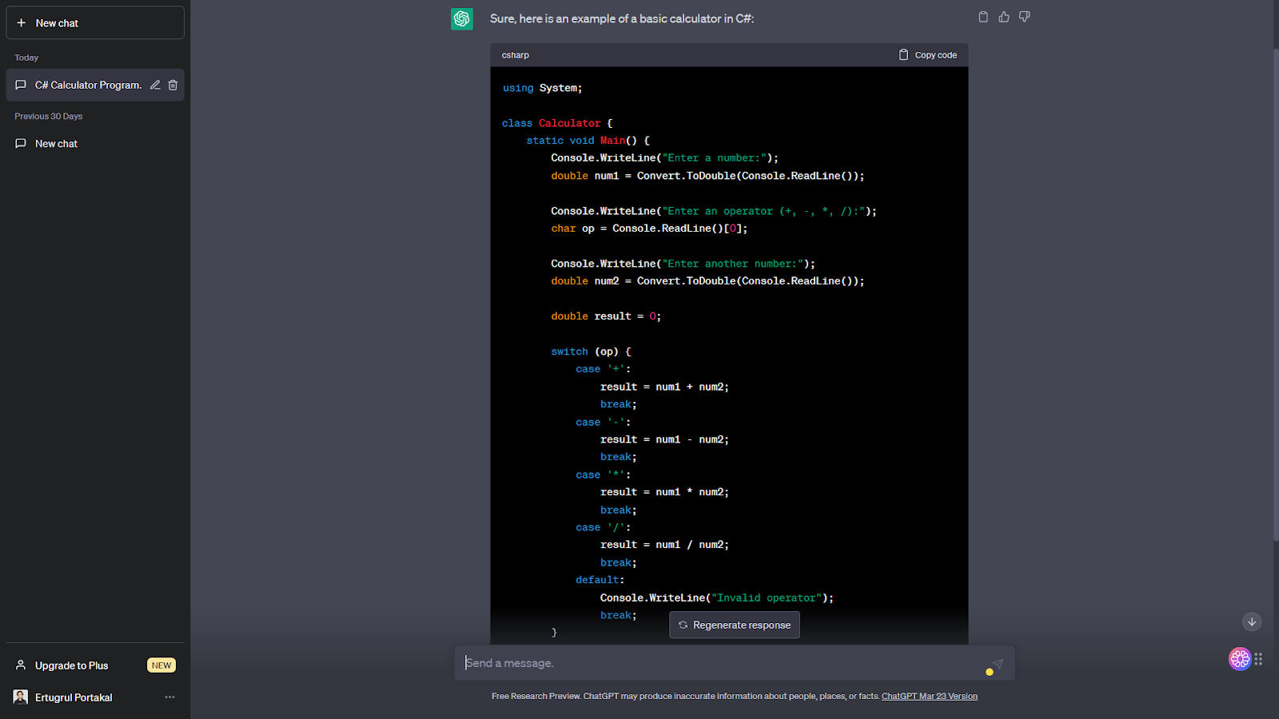The image size is (1279, 719).
Task: Click the 'result = num1 / num2;' line
Action: point(665,545)
